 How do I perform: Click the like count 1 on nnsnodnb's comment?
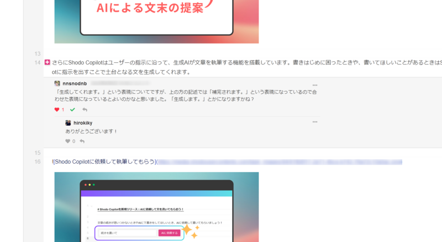point(63,110)
